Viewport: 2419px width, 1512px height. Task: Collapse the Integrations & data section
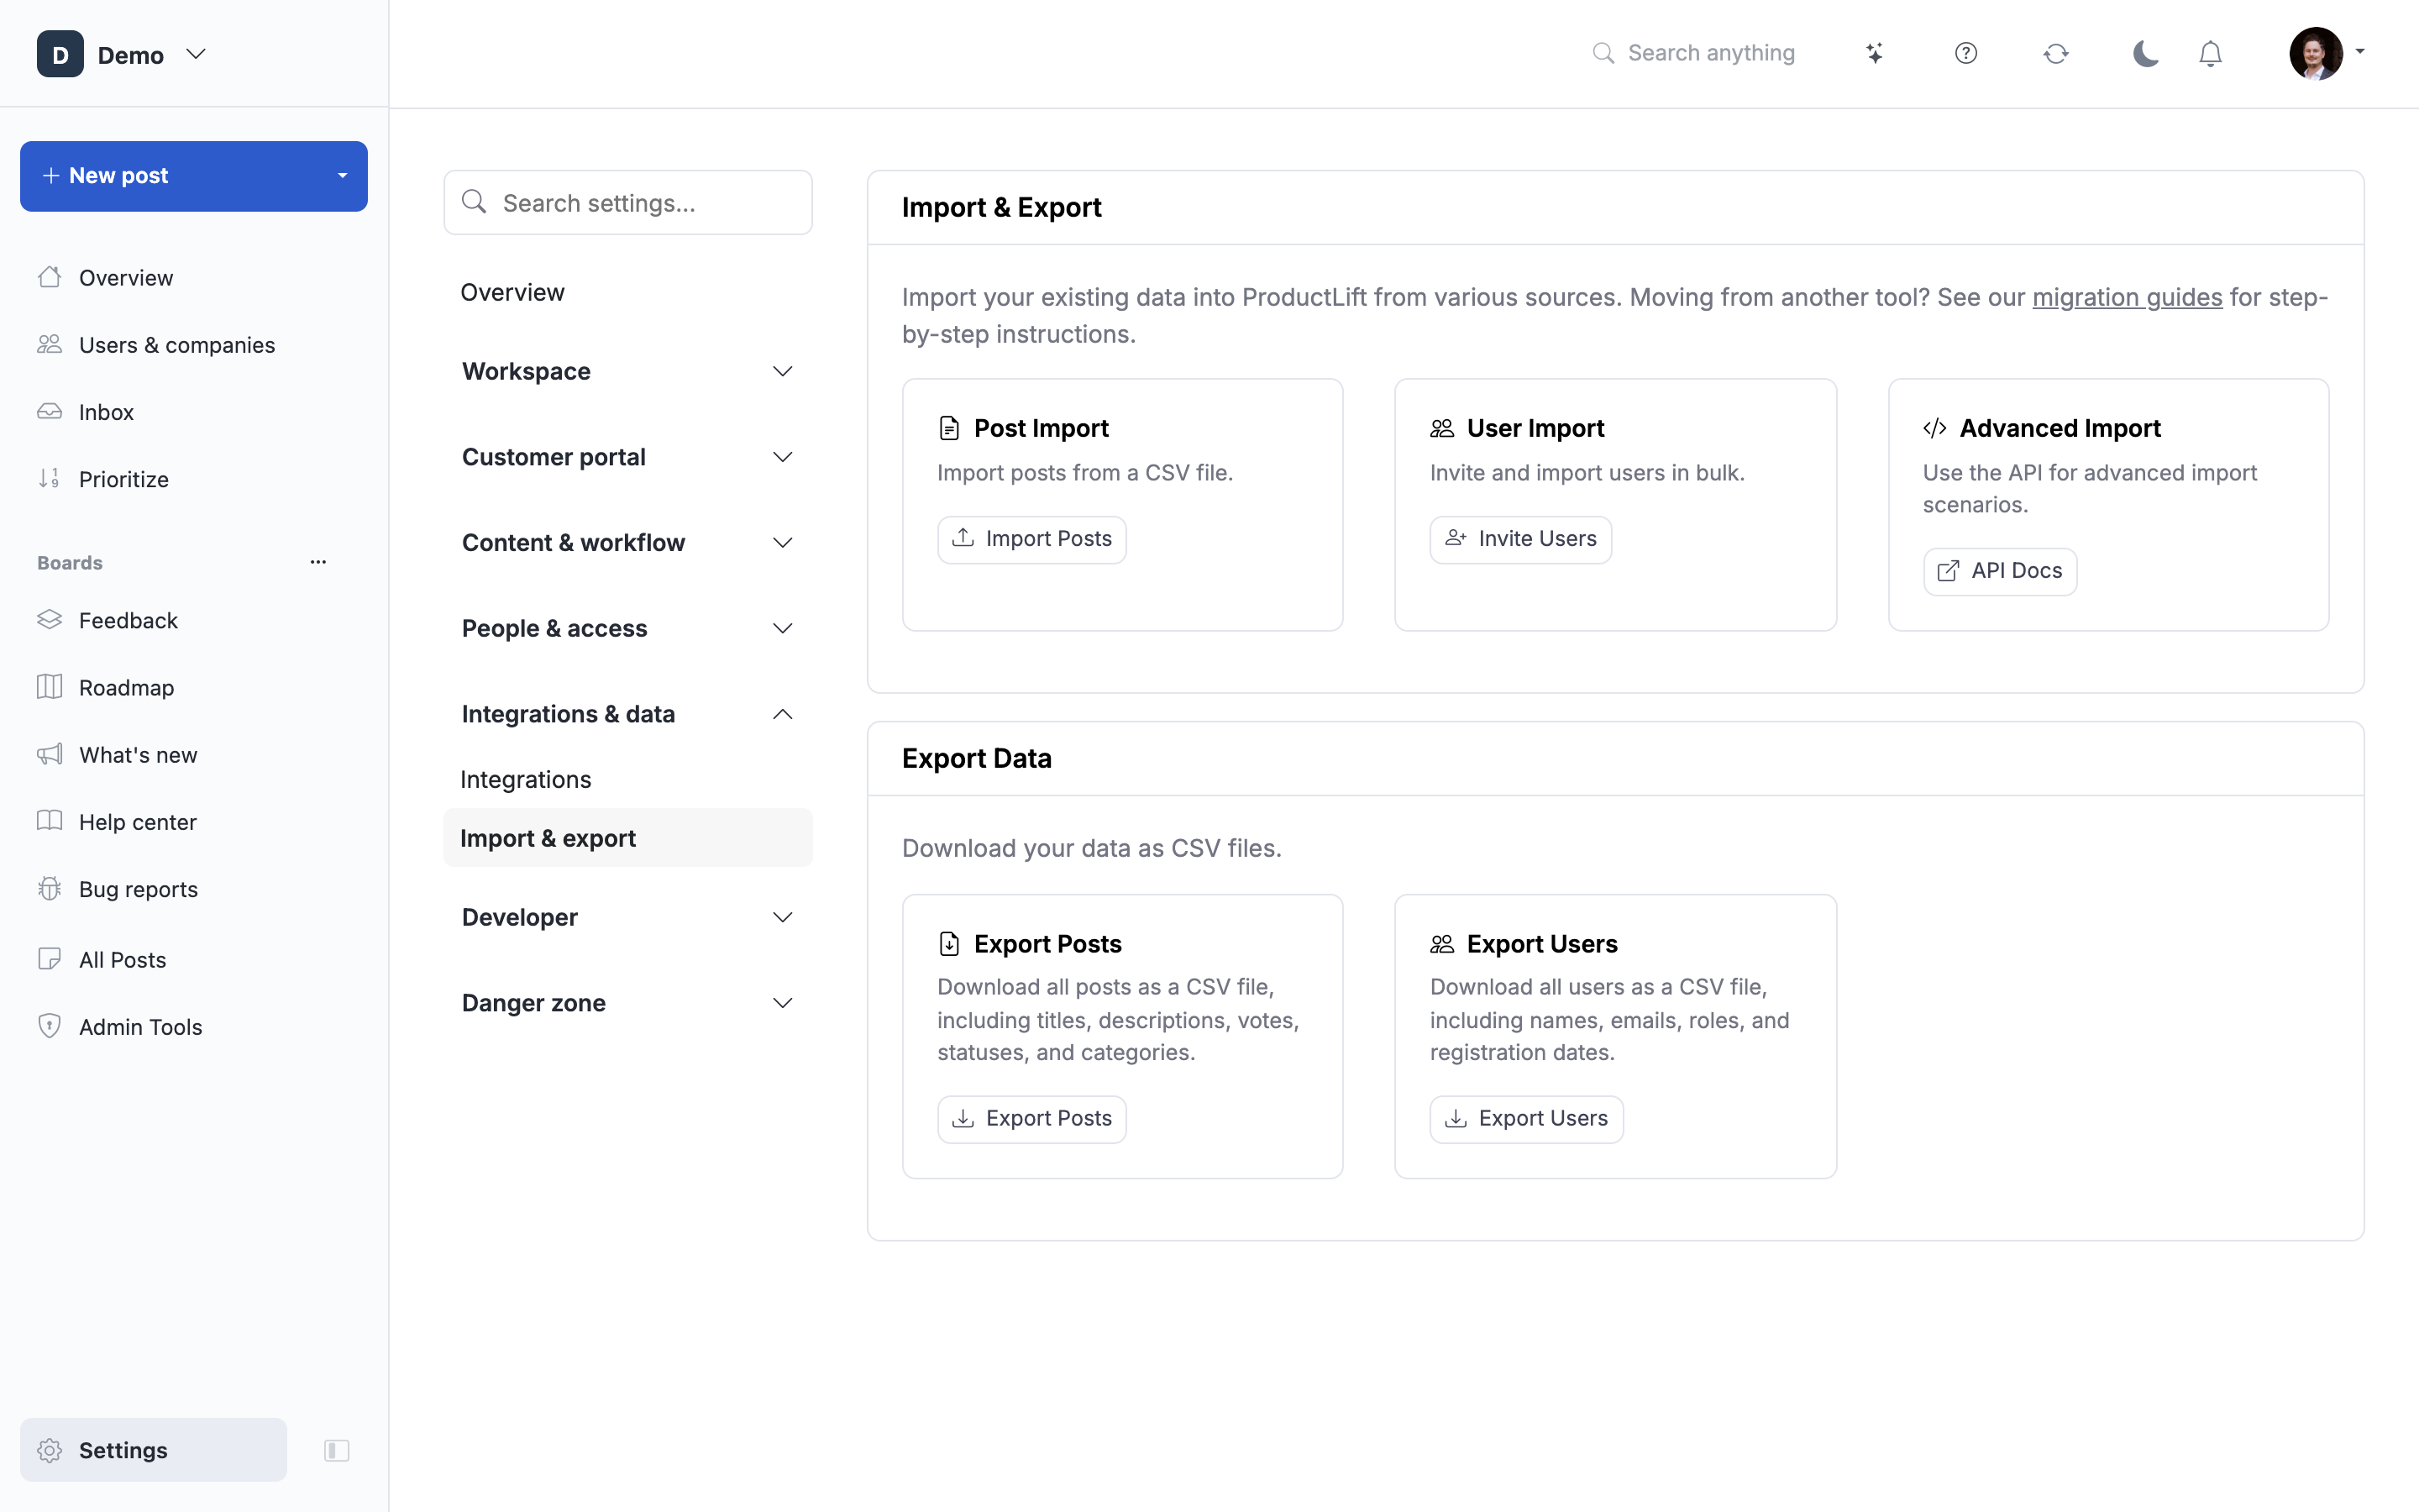click(627, 714)
